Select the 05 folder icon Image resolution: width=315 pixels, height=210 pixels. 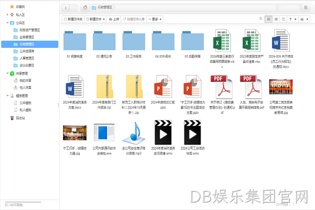[x=193, y=41]
